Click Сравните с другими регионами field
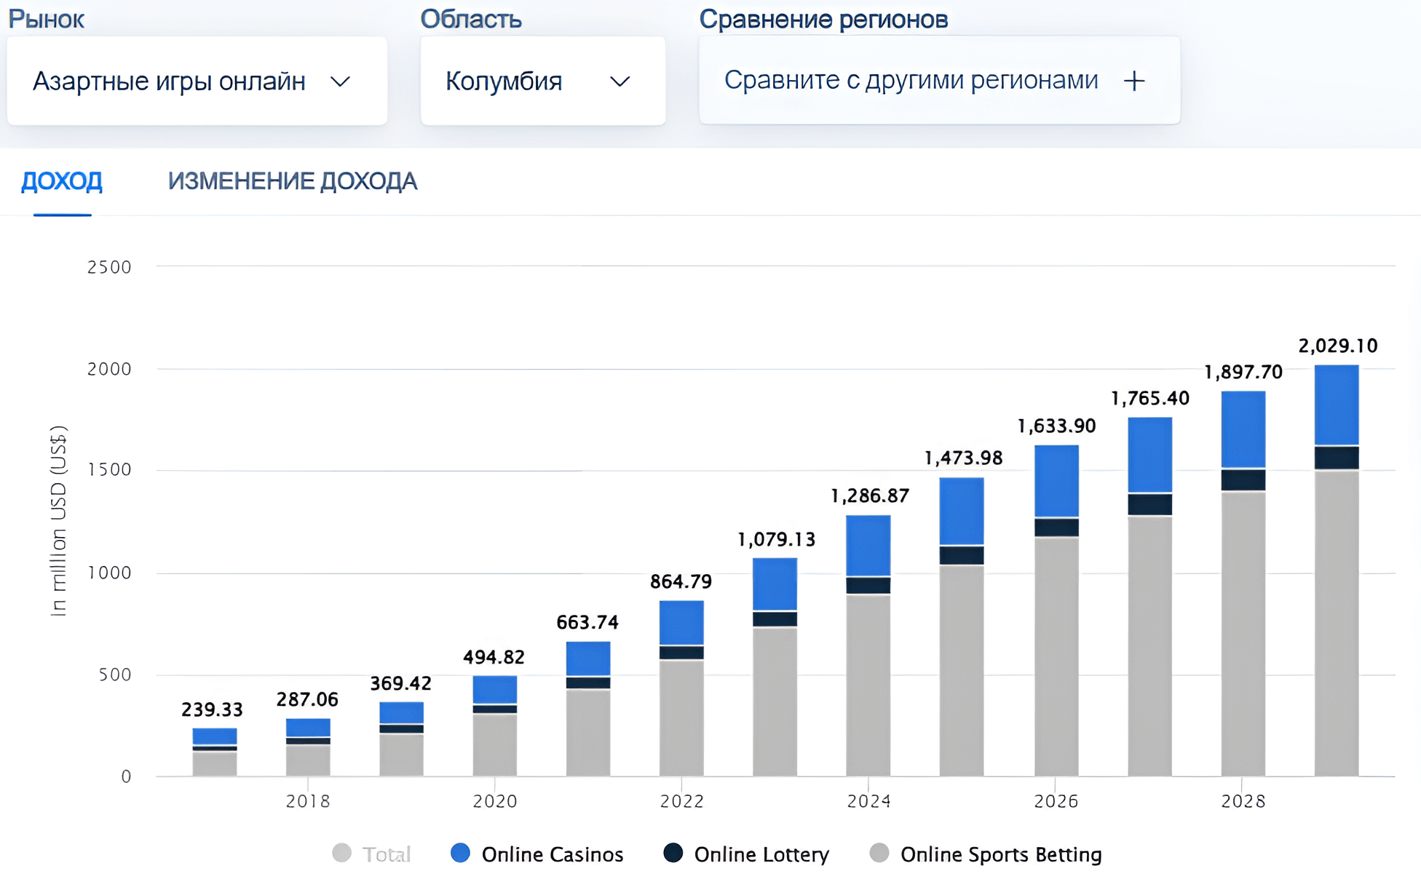The width and height of the screenshot is (1421, 879). [939, 80]
